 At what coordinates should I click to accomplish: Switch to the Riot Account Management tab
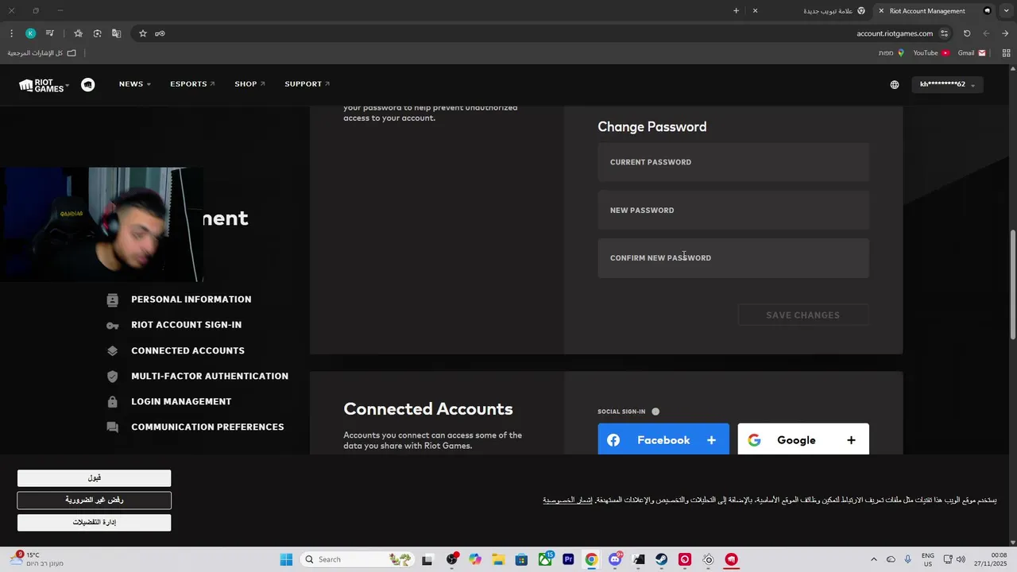[x=934, y=11]
